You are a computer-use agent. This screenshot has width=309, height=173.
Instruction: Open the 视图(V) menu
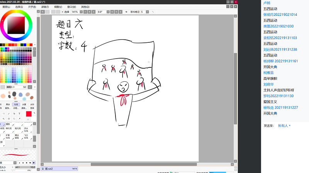point(58,7)
